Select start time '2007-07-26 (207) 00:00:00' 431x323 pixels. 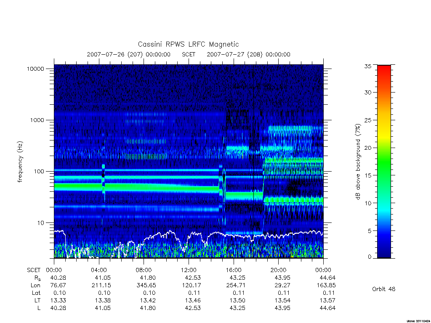(129, 54)
